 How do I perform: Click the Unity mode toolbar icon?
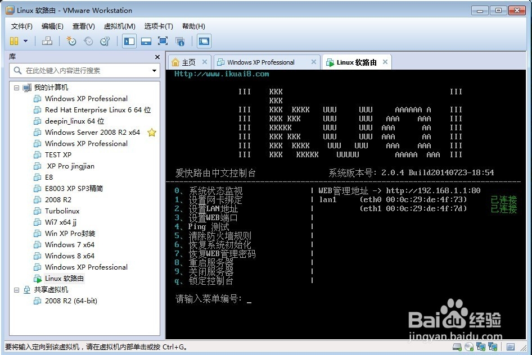180,42
